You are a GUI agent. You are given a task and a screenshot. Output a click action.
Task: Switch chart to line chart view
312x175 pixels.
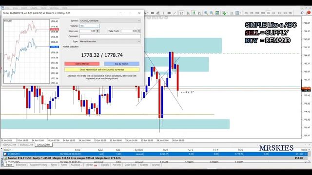click(199, 13)
